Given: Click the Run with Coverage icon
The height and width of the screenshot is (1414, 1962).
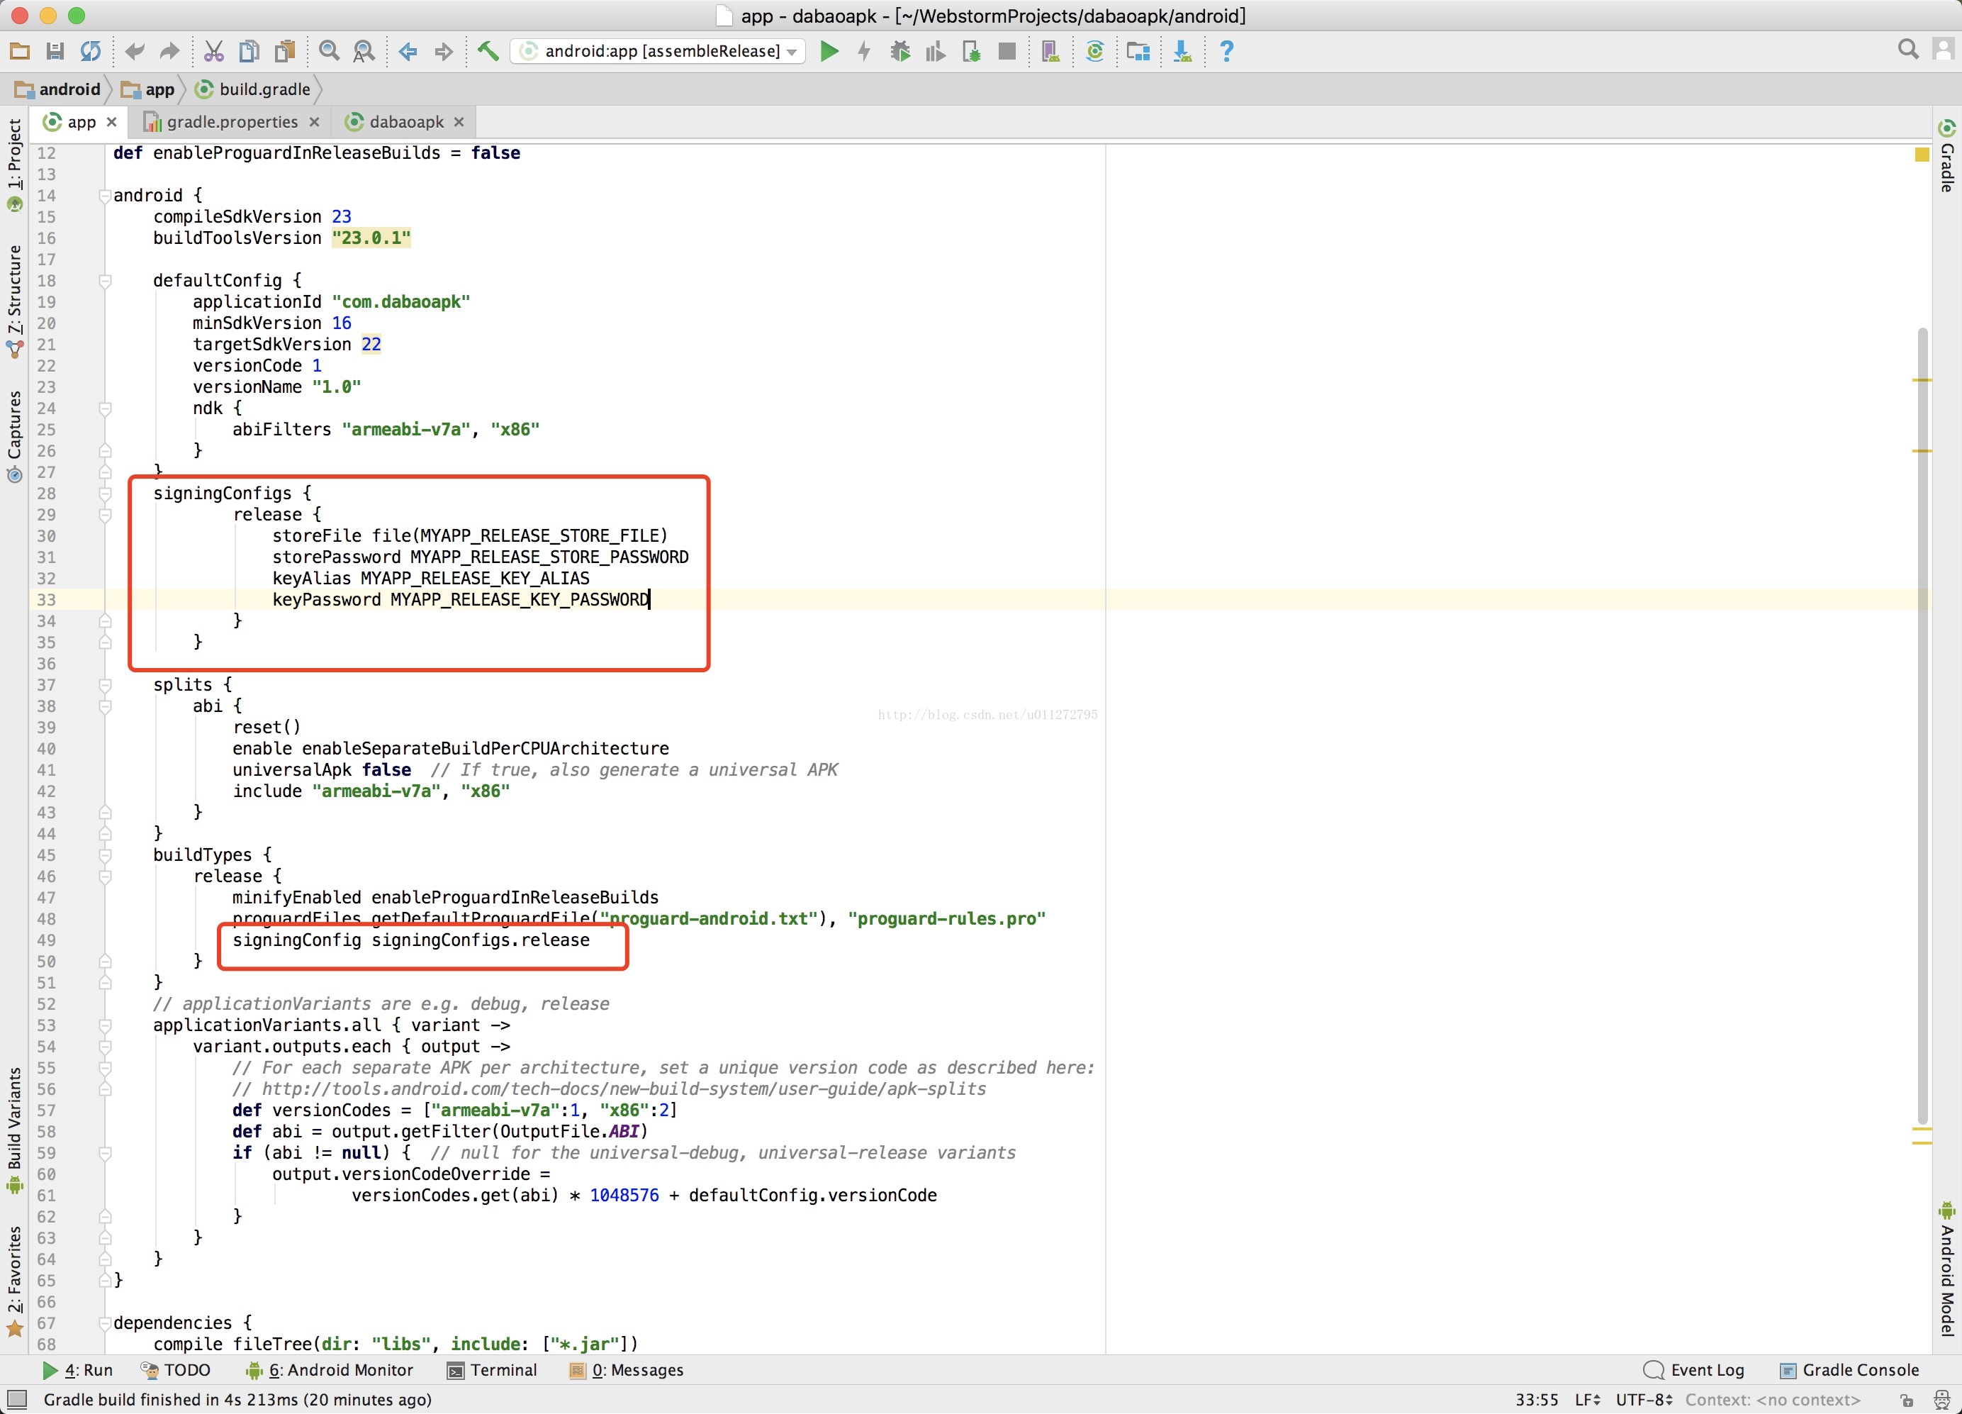Looking at the screenshot, I should [x=935, y=51].
